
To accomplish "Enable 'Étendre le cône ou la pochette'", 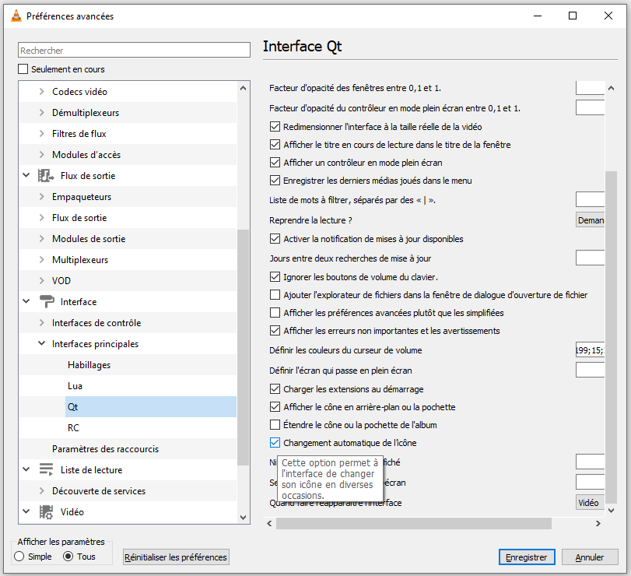I will [275, 425].
